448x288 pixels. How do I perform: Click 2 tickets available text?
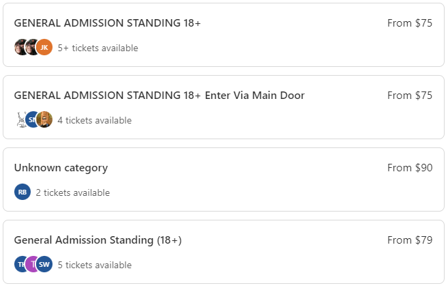pyautogui.click(x=72, y=192)
